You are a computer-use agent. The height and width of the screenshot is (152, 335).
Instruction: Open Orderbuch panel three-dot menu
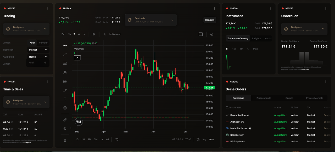[x=326, y=8]
